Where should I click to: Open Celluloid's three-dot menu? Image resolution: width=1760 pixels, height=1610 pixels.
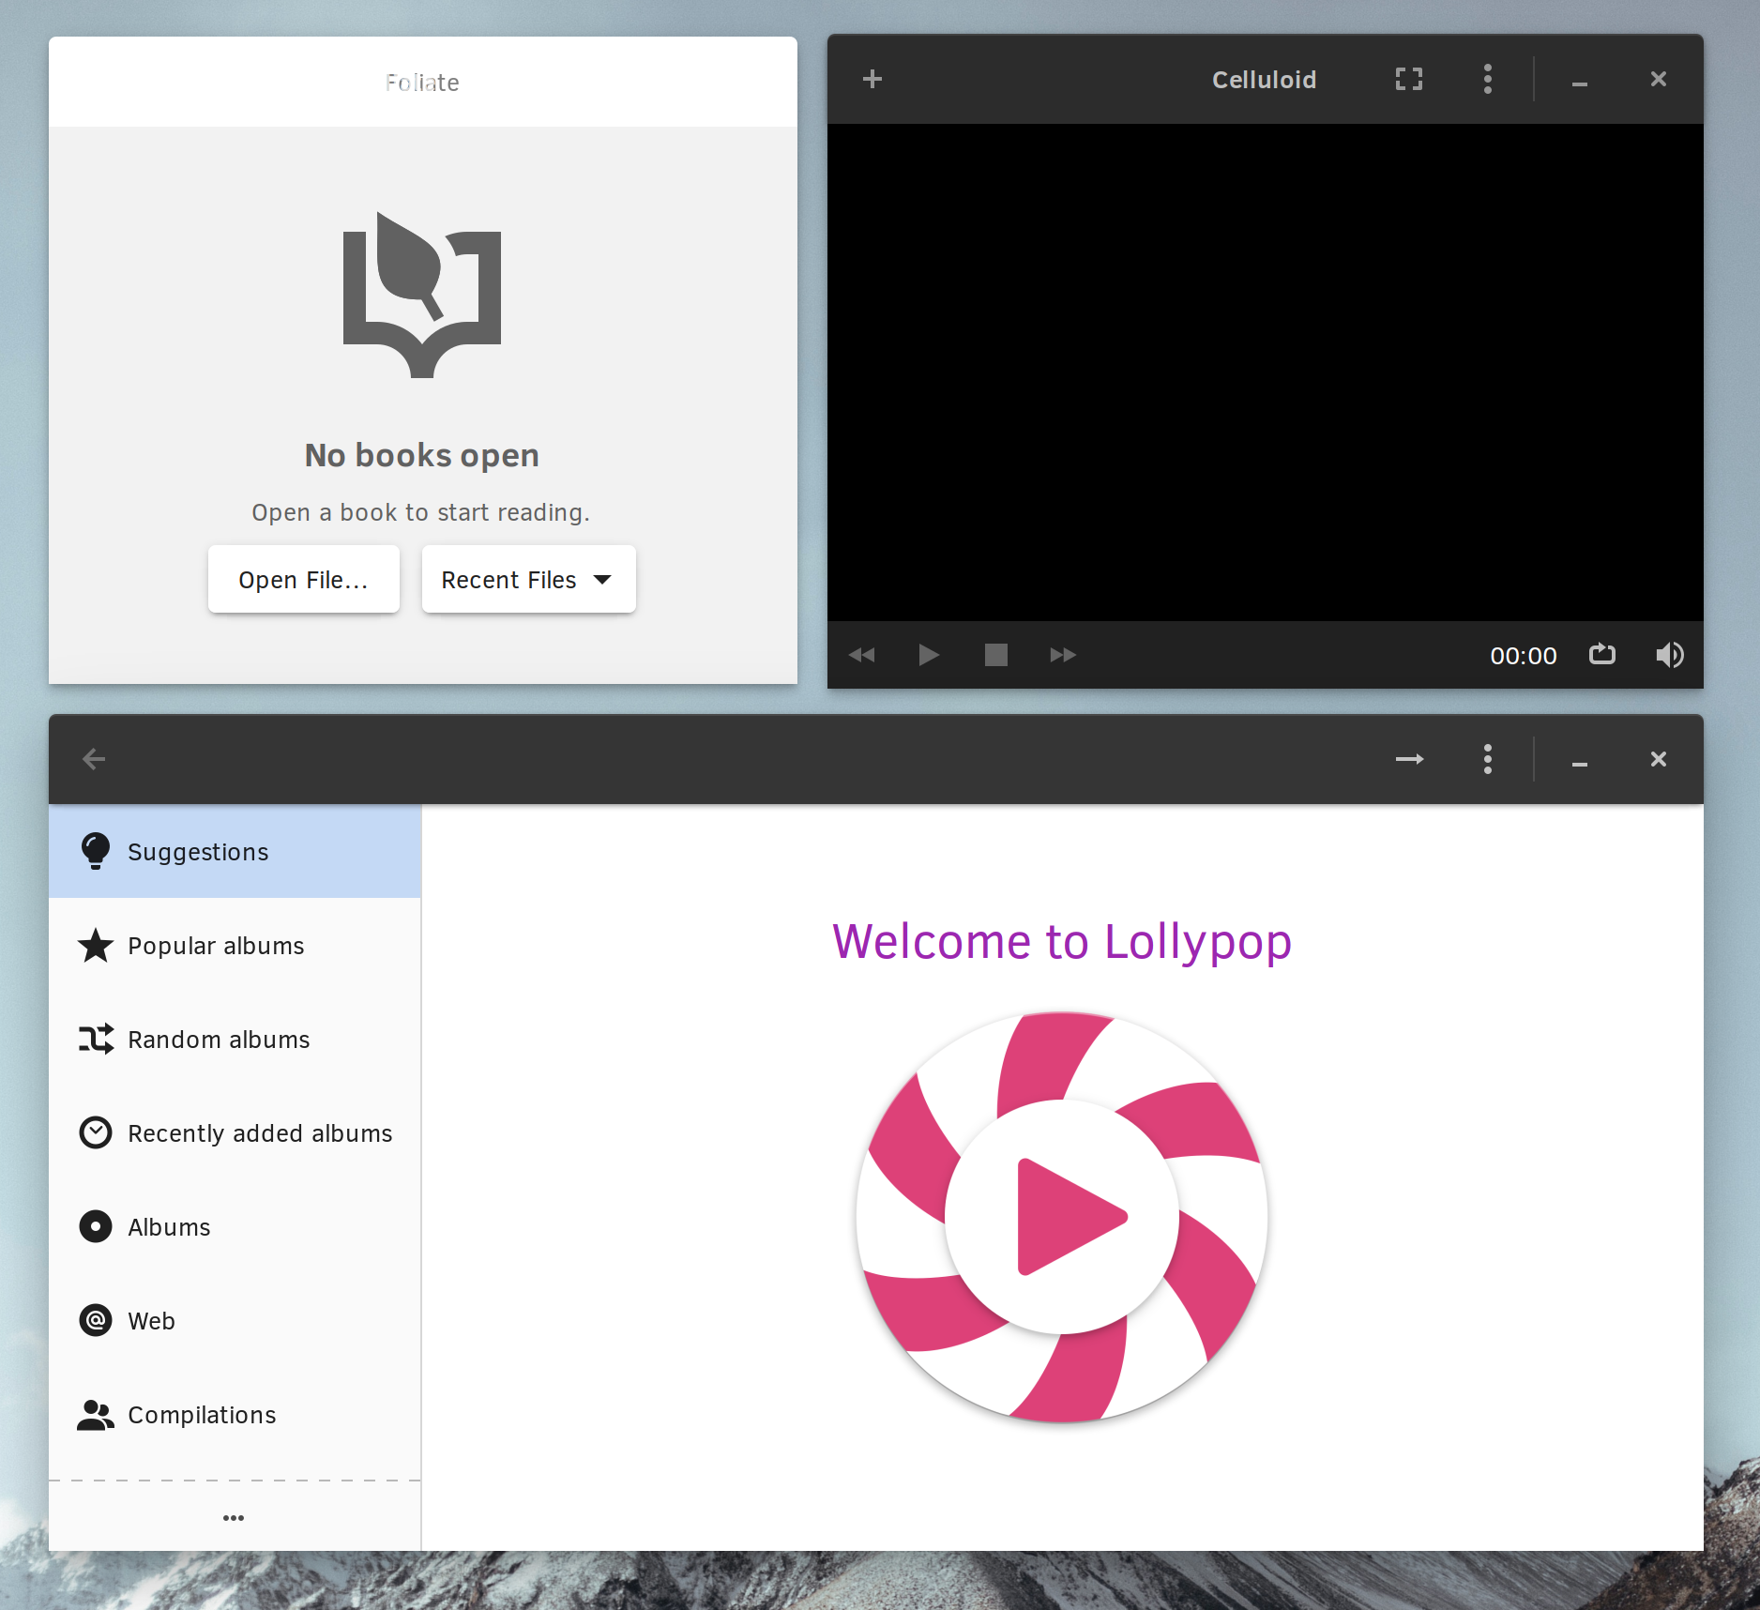1488,79
